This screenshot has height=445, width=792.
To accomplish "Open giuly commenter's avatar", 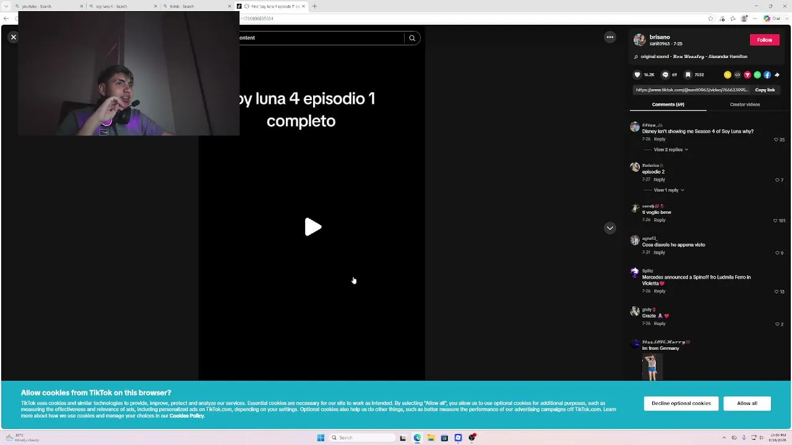I will click(x=635, y=311).
